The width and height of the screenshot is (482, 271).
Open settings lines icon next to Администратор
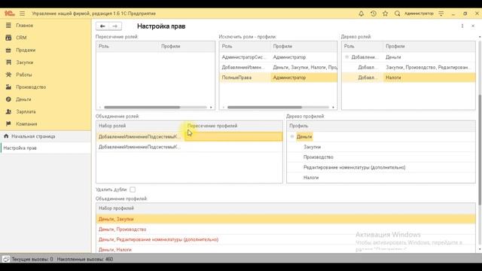(441, 14)
